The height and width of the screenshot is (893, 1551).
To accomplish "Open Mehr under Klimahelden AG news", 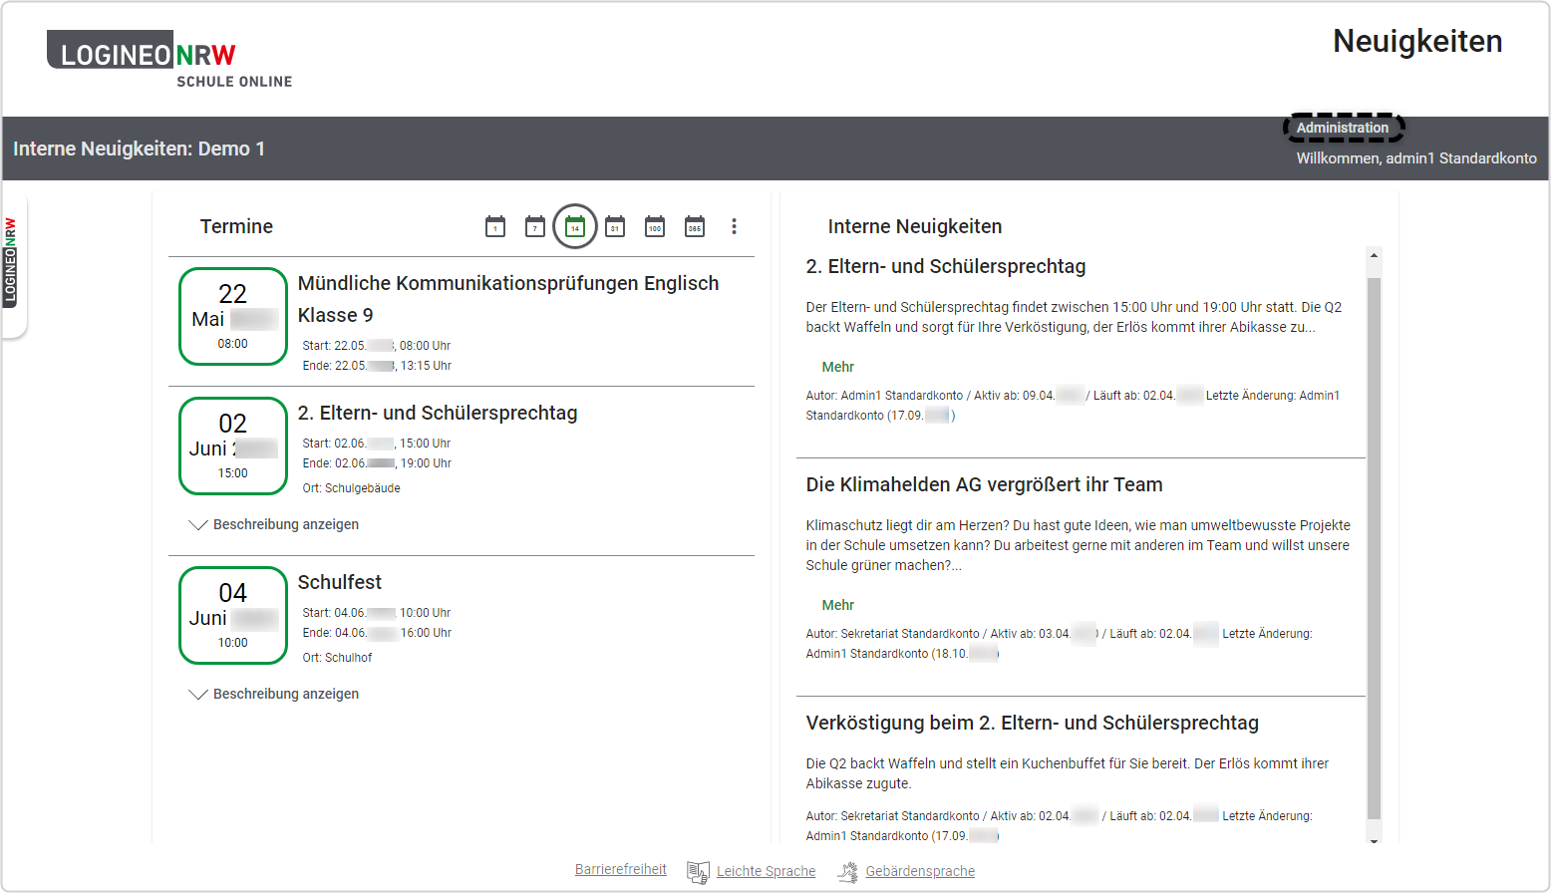I will pos(837,605).
